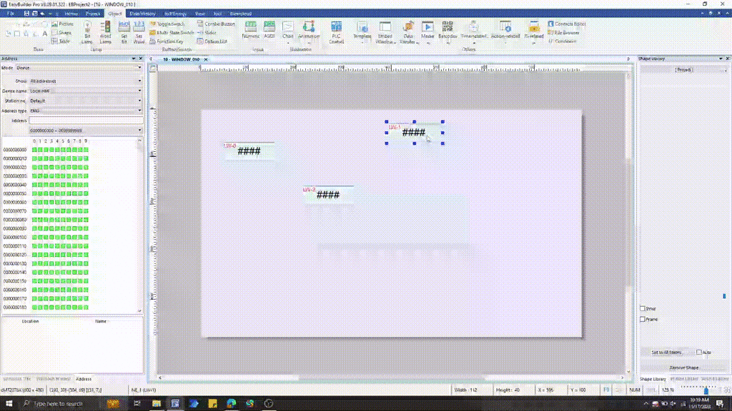Select the Bit Lamp object tool
The width and height of the screenshot is (732, 411).
coord(87,33)
